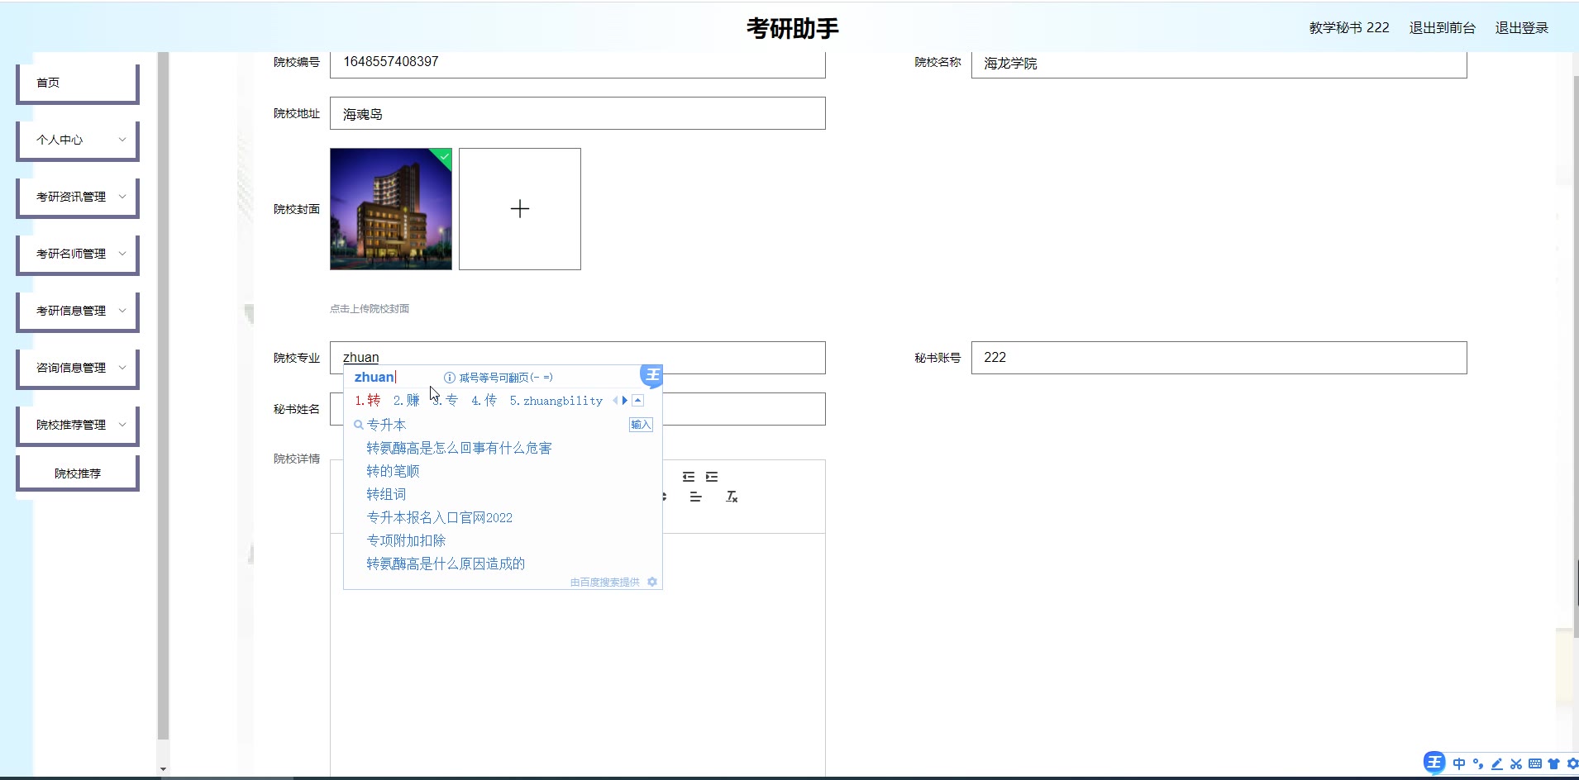Click 退出到前台 link
Screen dimensions: 1579x780
tap(1442, 27)
